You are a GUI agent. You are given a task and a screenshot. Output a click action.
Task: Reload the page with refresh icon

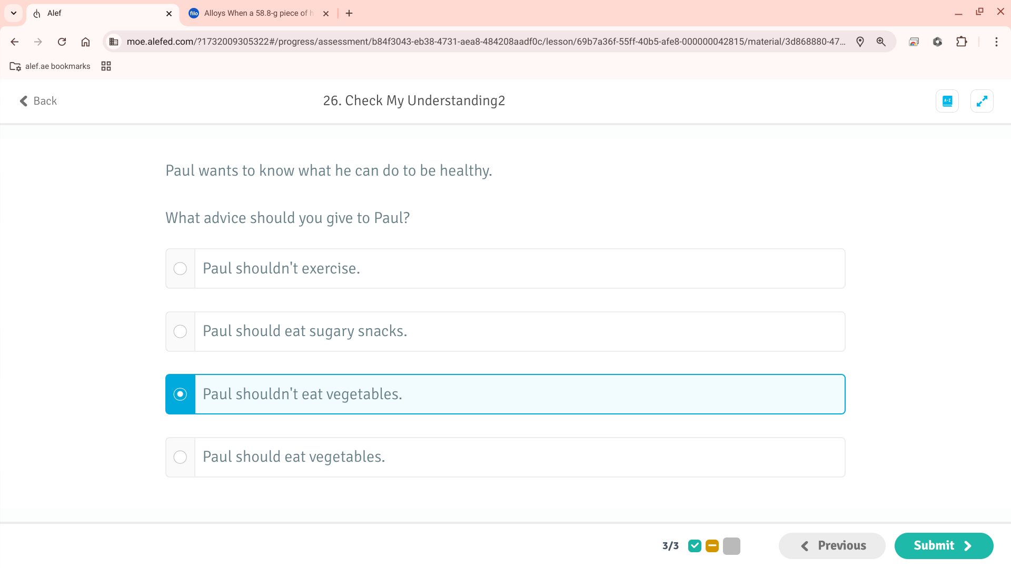click(62, 42)
